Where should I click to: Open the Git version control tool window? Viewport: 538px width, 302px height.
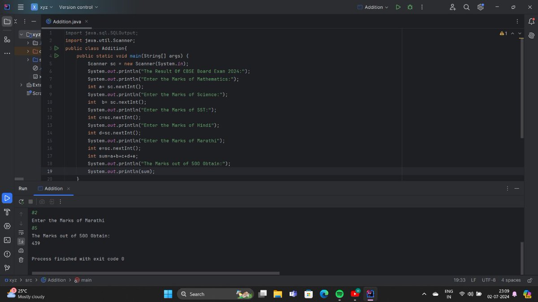point(7,268)
